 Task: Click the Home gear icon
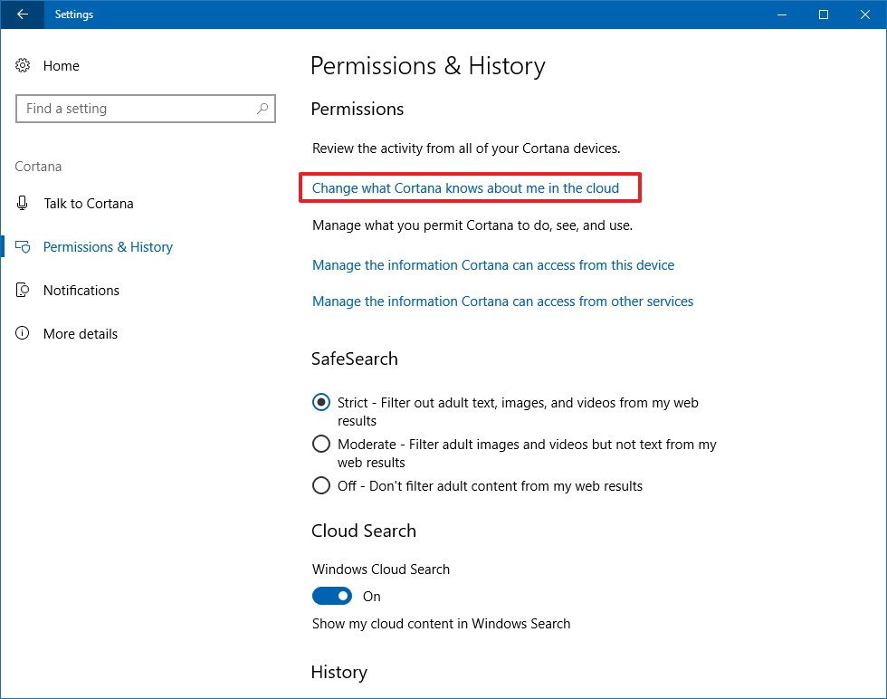pos(23,65)
